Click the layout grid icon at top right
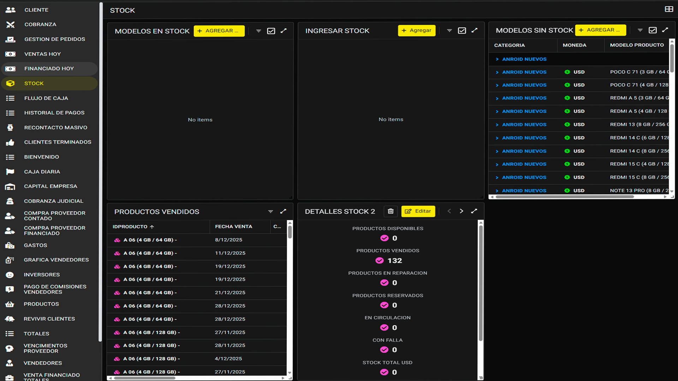The image size is (678, 381). [668, 9]
